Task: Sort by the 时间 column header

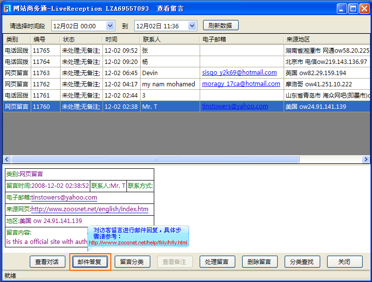Action: point(121,39)
